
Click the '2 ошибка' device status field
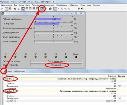[x=56, y=65]
